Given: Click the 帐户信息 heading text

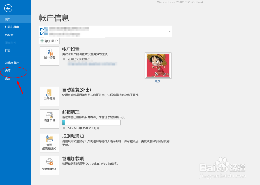Looking at the screenshot, I should pyautogui.click(x=54, y=18).
